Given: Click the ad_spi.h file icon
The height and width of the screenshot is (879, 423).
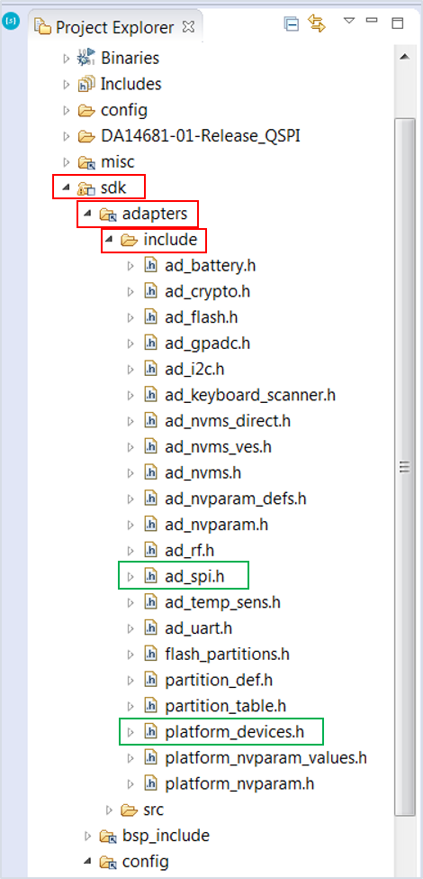Looking at the screenshot, I should [x=151, y=576].
